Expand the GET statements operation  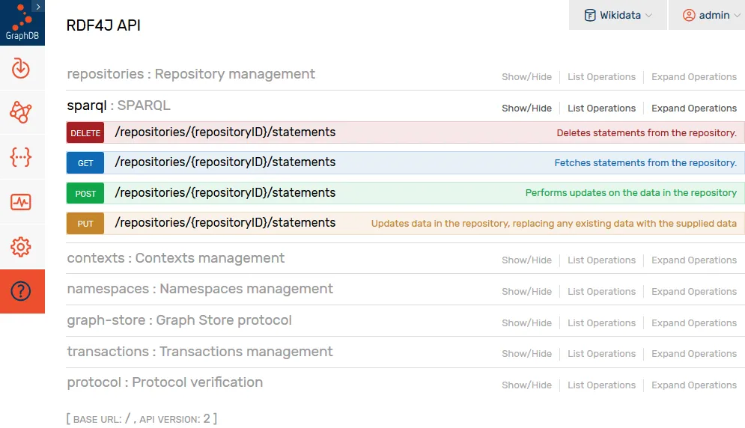click(x=225, y=162)
